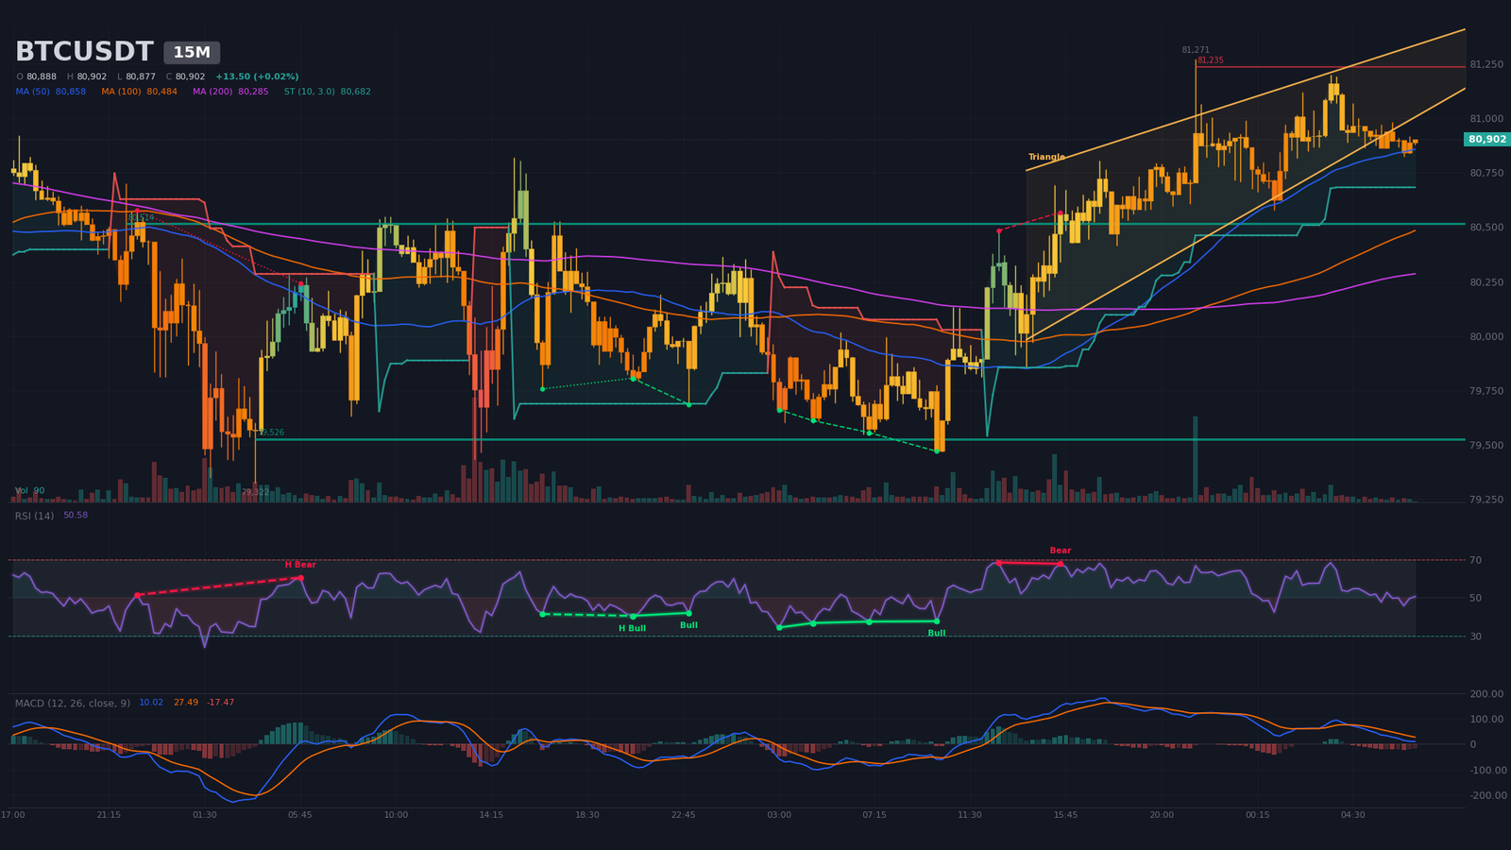The image size is (1511, 850).
Task: Click the 81,250 price axis label
Action: [1486, 64]
